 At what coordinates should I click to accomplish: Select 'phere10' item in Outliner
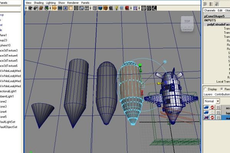pyautogui.click(x=5, y=46)
